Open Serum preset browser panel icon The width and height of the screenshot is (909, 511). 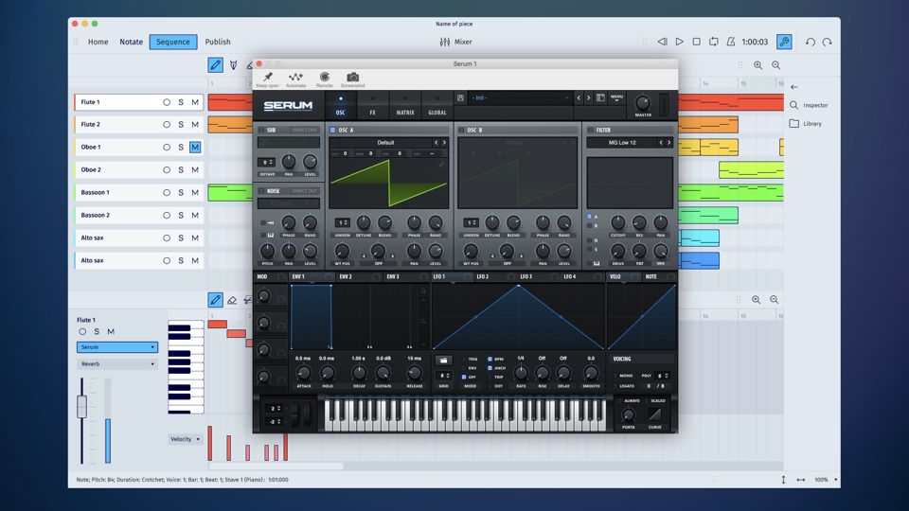click(600, 97)
